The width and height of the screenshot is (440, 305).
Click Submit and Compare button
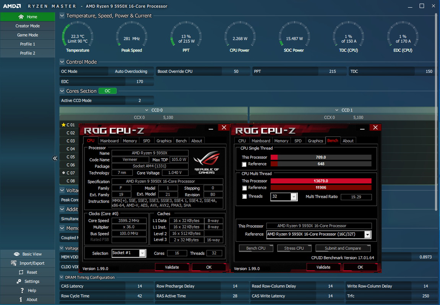click(343, 248)
